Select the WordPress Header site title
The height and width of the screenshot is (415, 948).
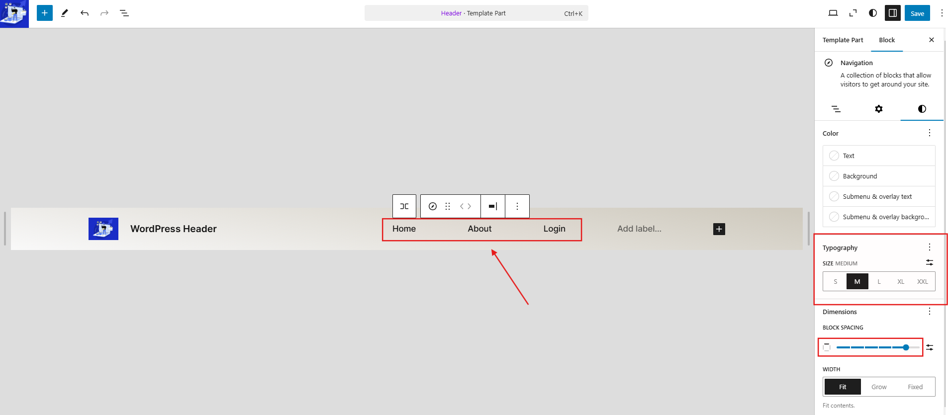click(174, 229)
